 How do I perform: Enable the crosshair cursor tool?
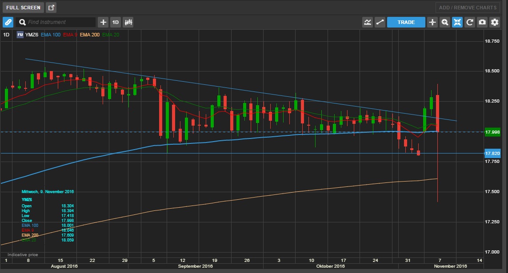click(x=432, y=22)
